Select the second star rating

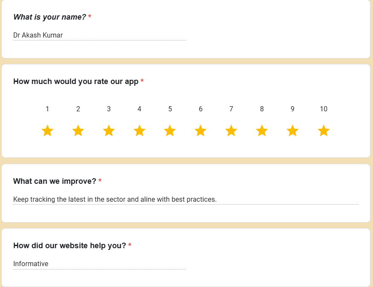78,131
